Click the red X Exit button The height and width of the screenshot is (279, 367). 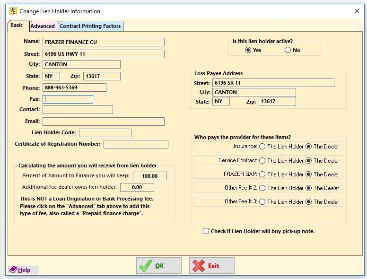(212, 266)
